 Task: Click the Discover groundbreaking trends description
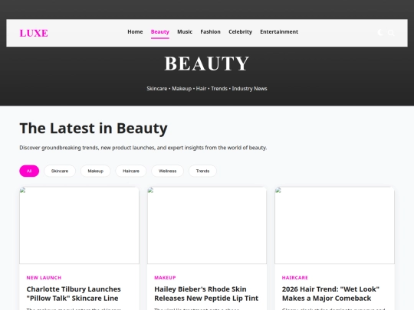143,148
